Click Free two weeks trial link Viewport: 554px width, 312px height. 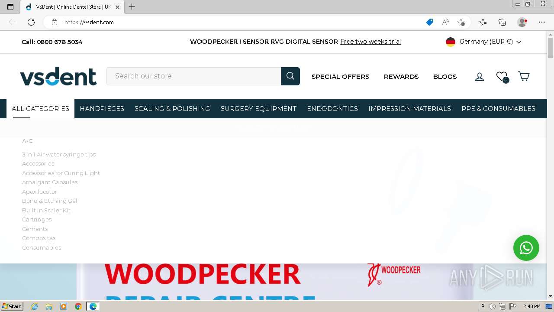[370, 42]
